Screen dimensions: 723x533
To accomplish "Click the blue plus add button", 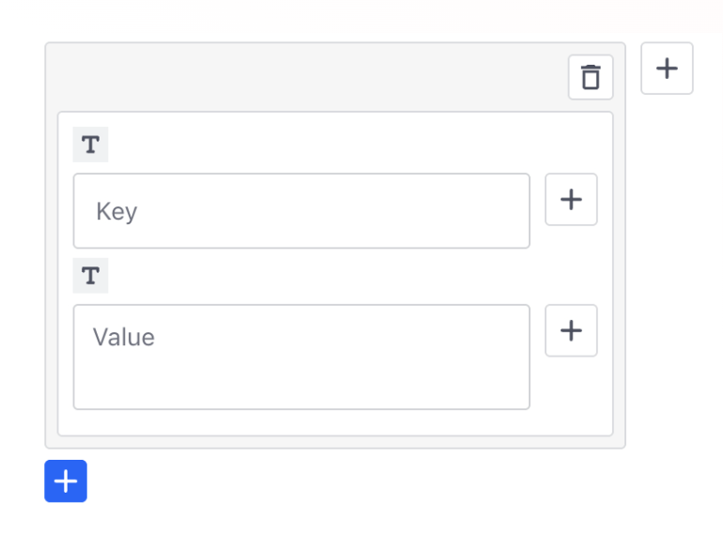I will [66, 481].
